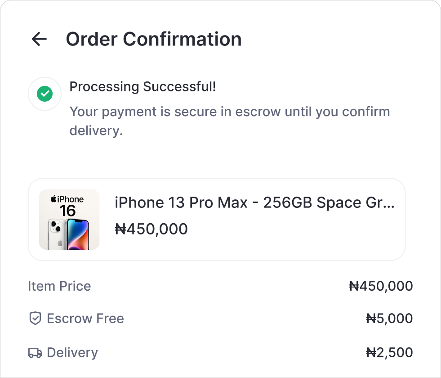
Task: Click the escrow shield icon
Action: point(35,319)
